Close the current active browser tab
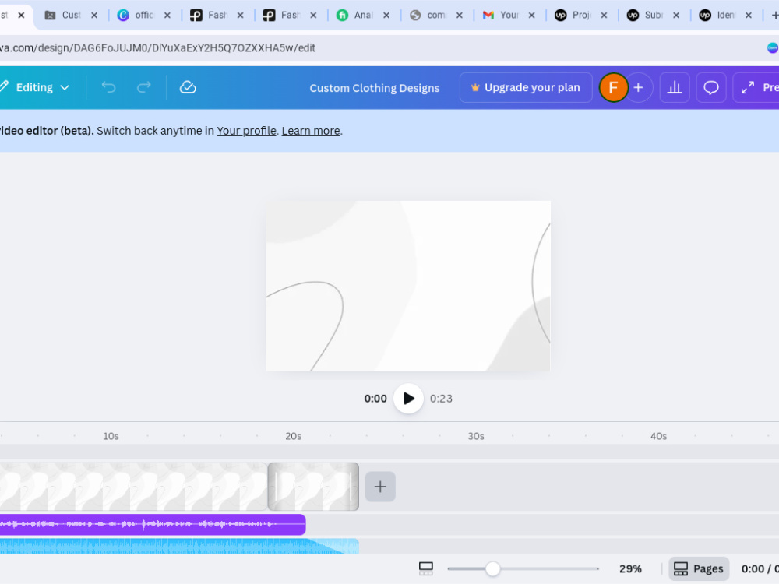 (21, 16)
